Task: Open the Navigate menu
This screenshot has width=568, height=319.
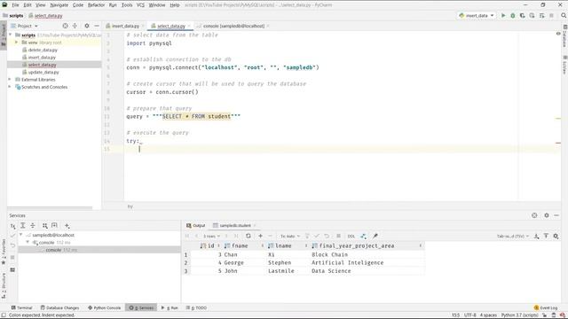Action: point(59,5)
